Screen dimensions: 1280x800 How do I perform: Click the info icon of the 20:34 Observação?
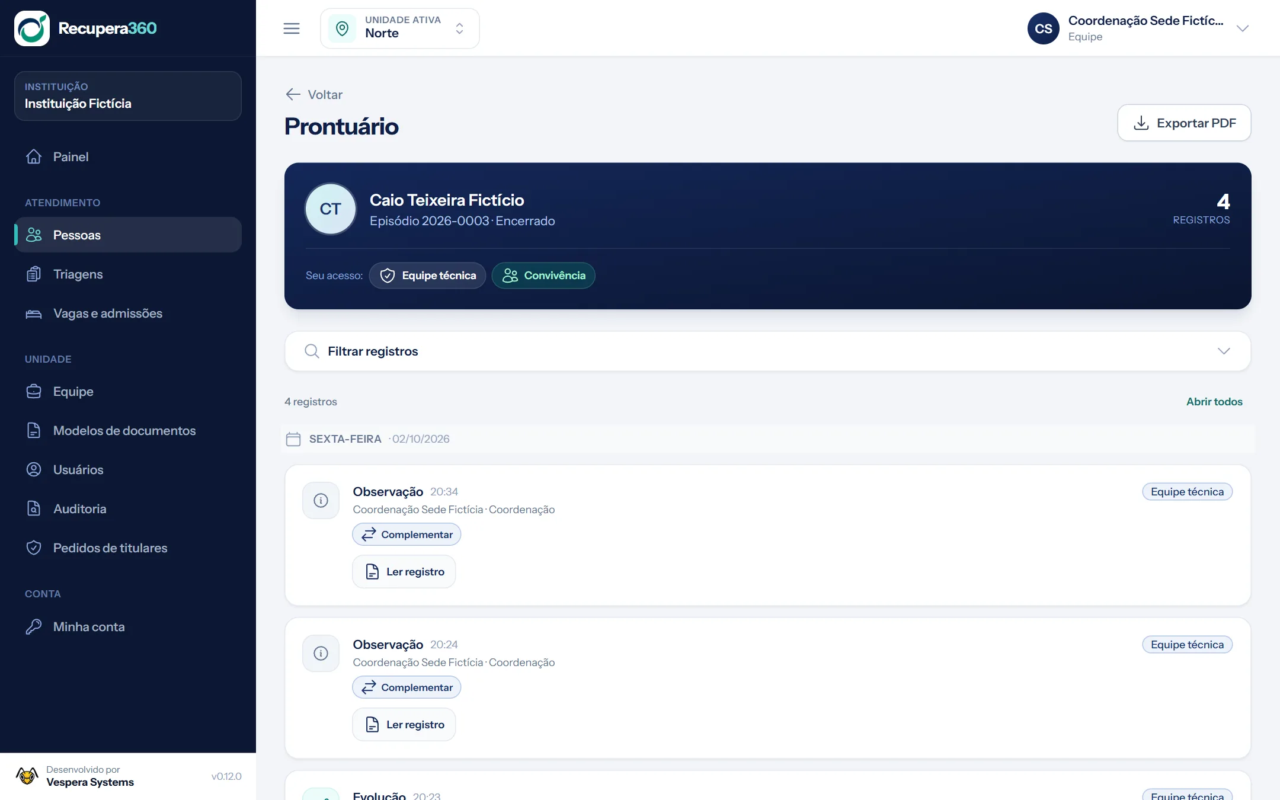(321, 500)
